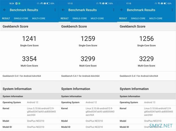Tap Model ID OnePlus NE2210 value in 17:12 screenshot
The height and width of the screenshot is (131, 176).
[94, 127]
